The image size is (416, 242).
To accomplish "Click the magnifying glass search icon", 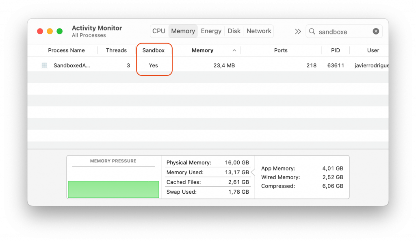I will 312,31.
